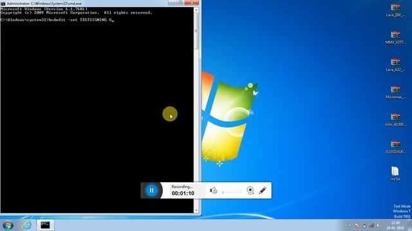Screen dimensions: 412x231
Task: Click the microphone audio icon on recorder
Action: point(213,191)
